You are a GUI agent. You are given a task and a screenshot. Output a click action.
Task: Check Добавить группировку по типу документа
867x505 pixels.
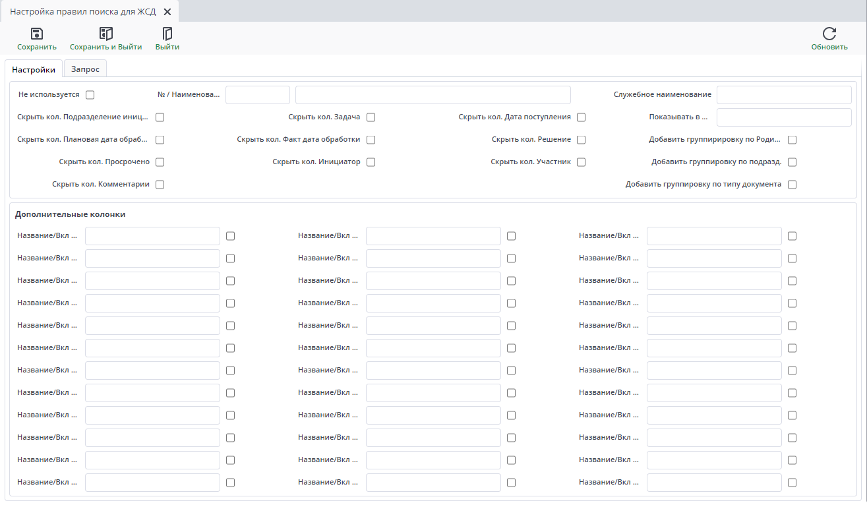[792, 185]
